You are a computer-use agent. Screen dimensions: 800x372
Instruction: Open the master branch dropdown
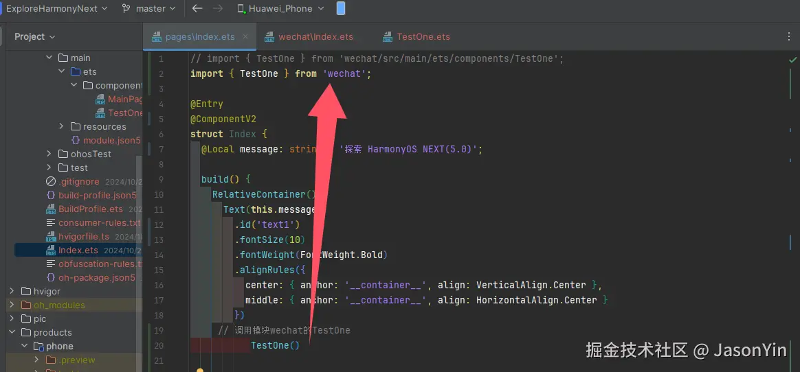149,8
